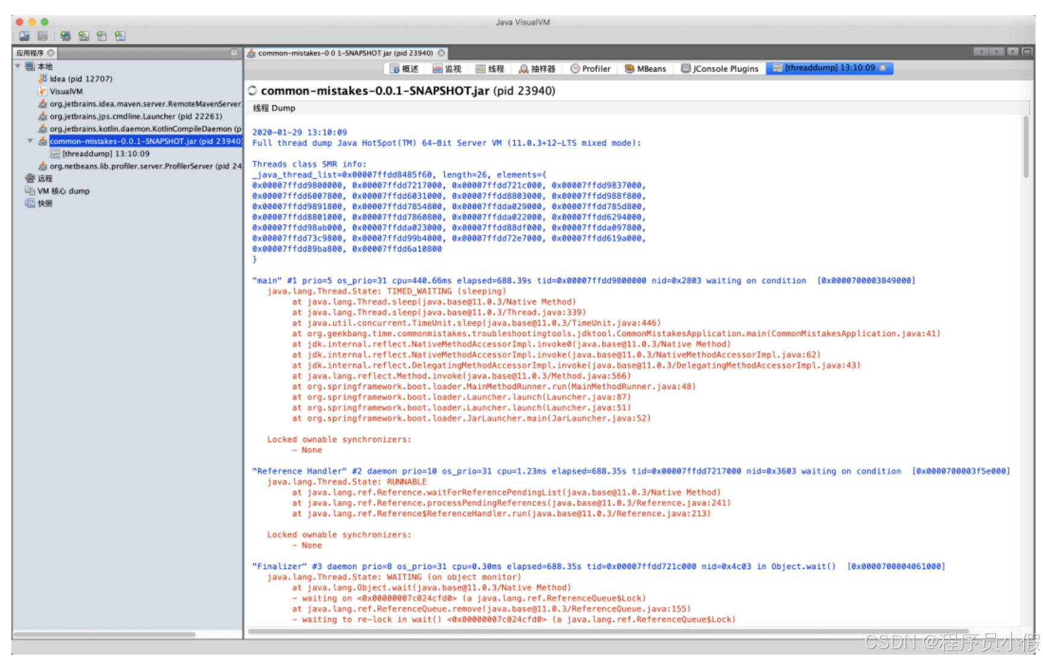1043x660 pixels.
Task: Click the greyed-out second toolbar save icon
Action: pos(43,36)
